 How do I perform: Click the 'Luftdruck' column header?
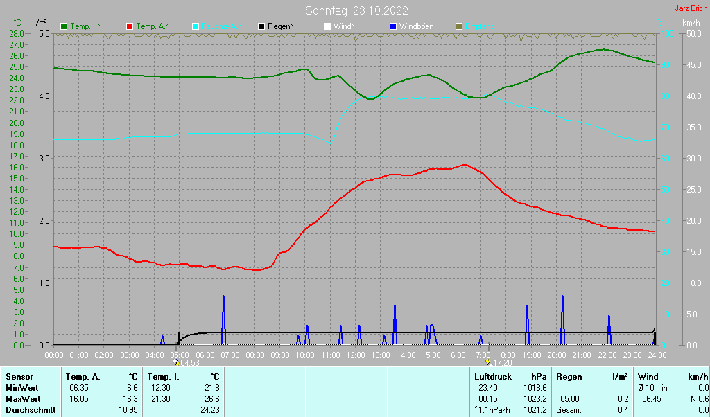coord(493,377)
